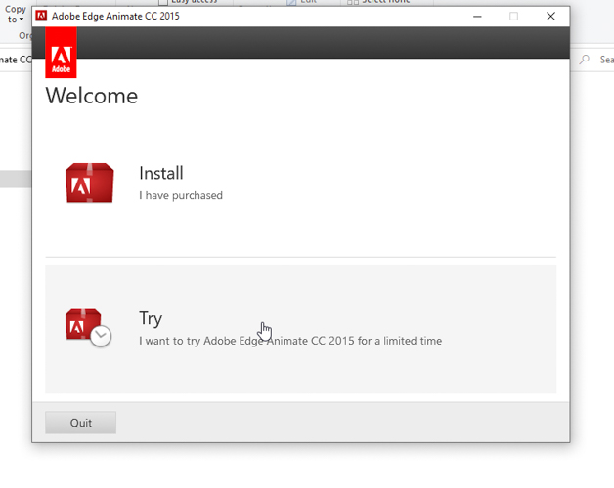Image resolution: width=614 pixels, height=488 pixels.
Task: Click the 'I have purchased' text
Action: click(181, 195)
